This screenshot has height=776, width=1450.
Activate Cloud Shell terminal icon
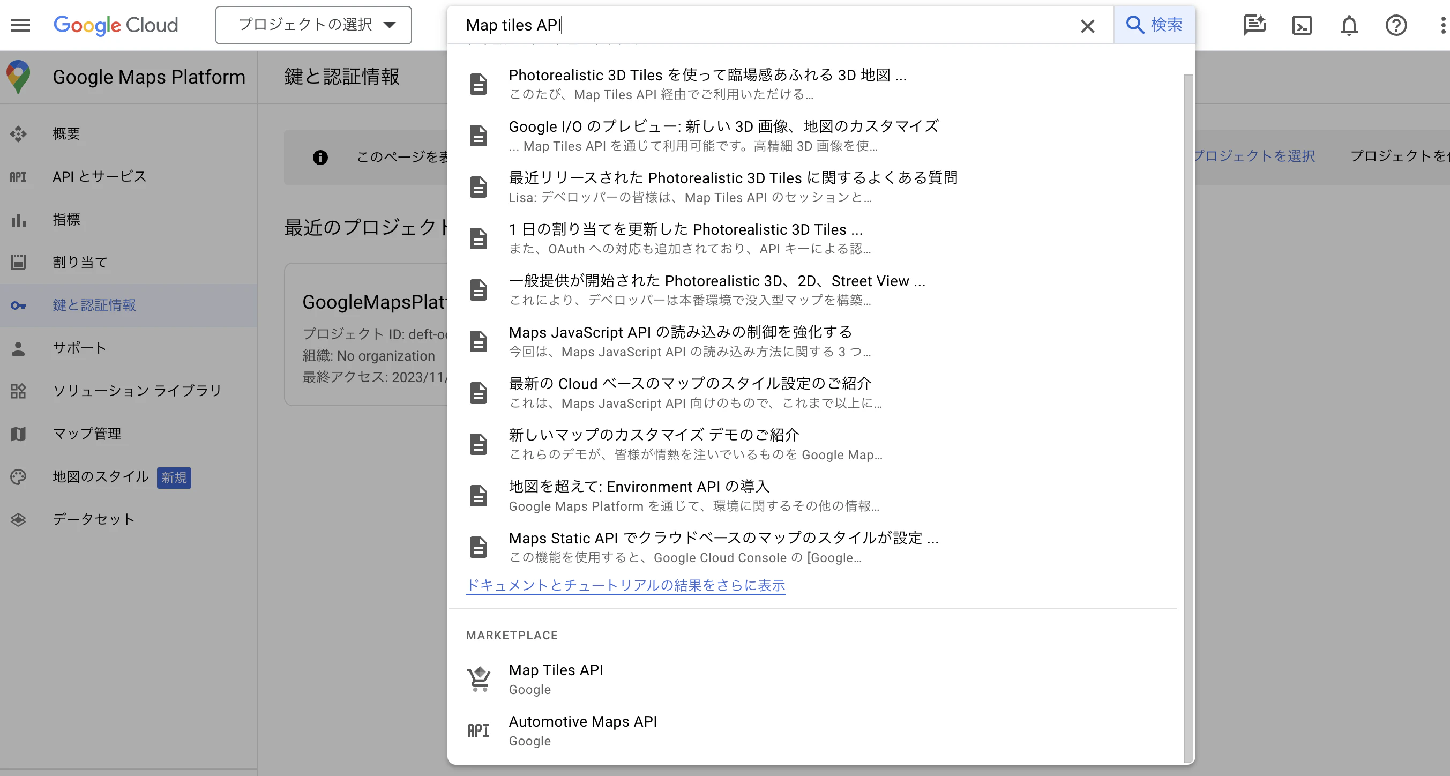click(1302, 25)
